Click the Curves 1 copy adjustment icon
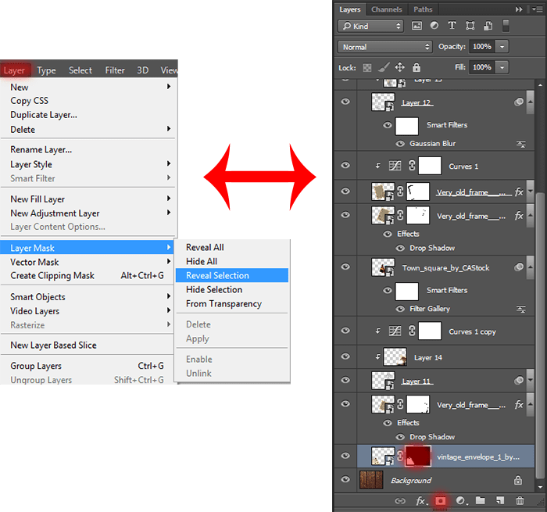Image resolution: width=547 pixels, height=512 pixels. pos(395,331)
